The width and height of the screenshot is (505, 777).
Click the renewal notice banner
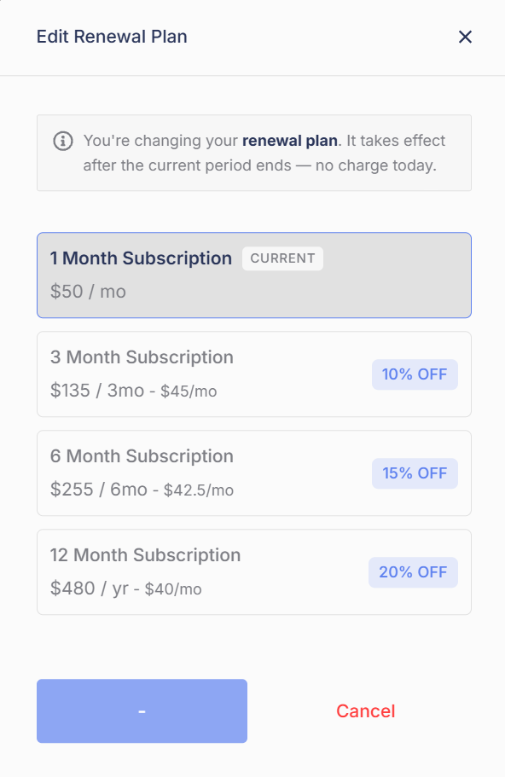pyautogui.click(x=253, y=153)
